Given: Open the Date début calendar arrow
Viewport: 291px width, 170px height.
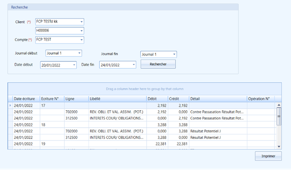Looking at the screenshot, I should 74,65.
